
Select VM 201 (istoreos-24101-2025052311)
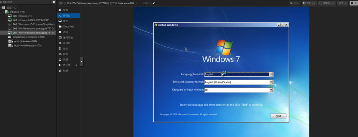pyautogui.click(x=28, y=20)
